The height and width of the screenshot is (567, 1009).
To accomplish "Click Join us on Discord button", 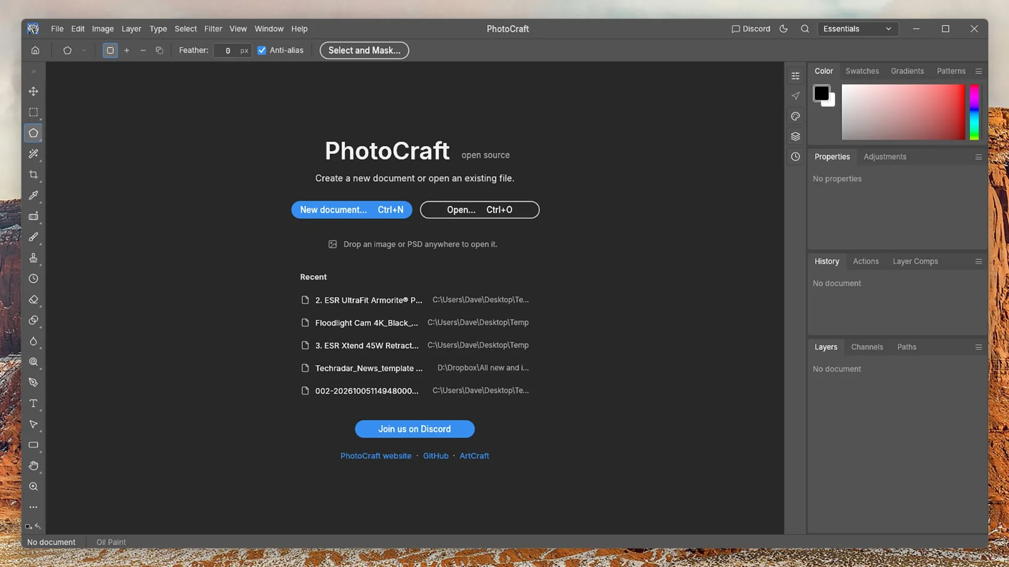I will (x=415, y=429).
